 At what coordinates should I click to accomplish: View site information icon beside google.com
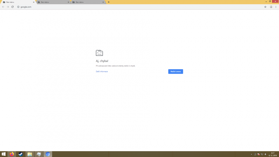[x=18, y=7]
